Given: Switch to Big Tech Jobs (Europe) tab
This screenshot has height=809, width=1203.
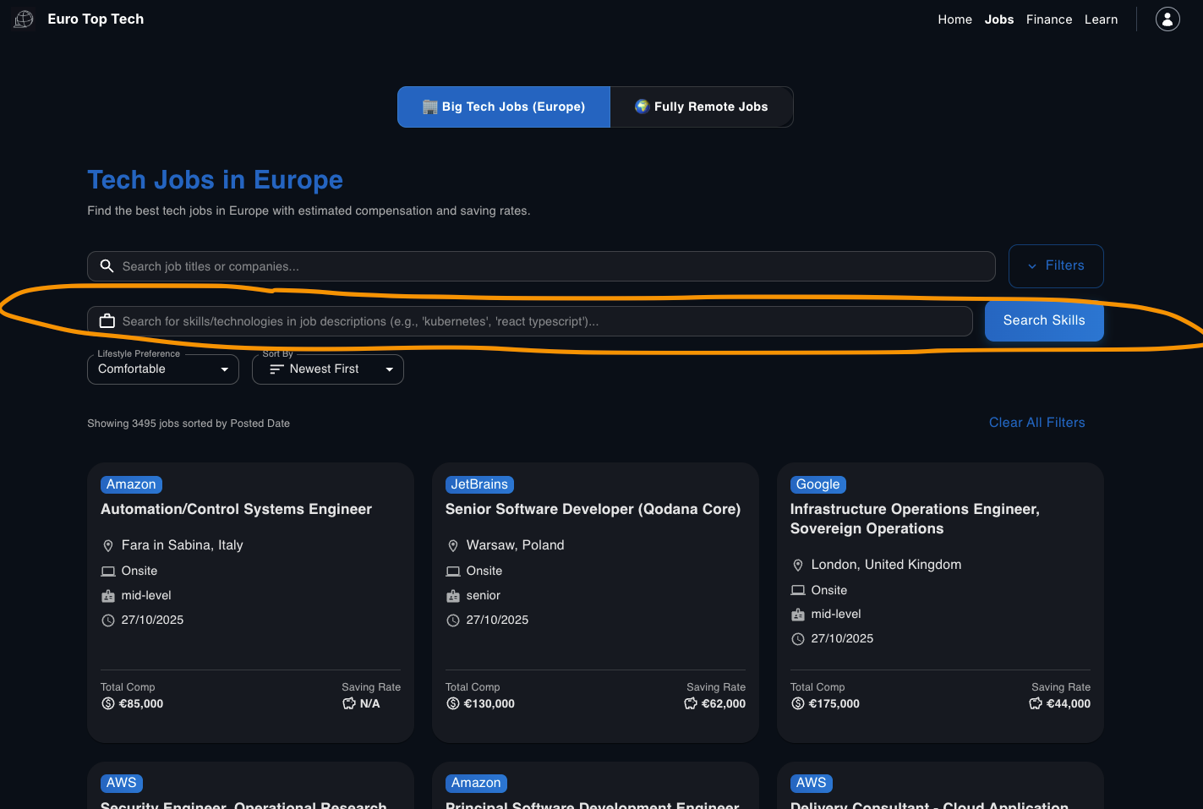Looking at the screenshot, I should pos(504,107).
